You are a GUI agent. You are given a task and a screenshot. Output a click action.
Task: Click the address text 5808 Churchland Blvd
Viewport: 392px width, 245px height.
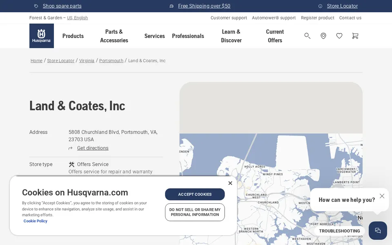(113, 136)
